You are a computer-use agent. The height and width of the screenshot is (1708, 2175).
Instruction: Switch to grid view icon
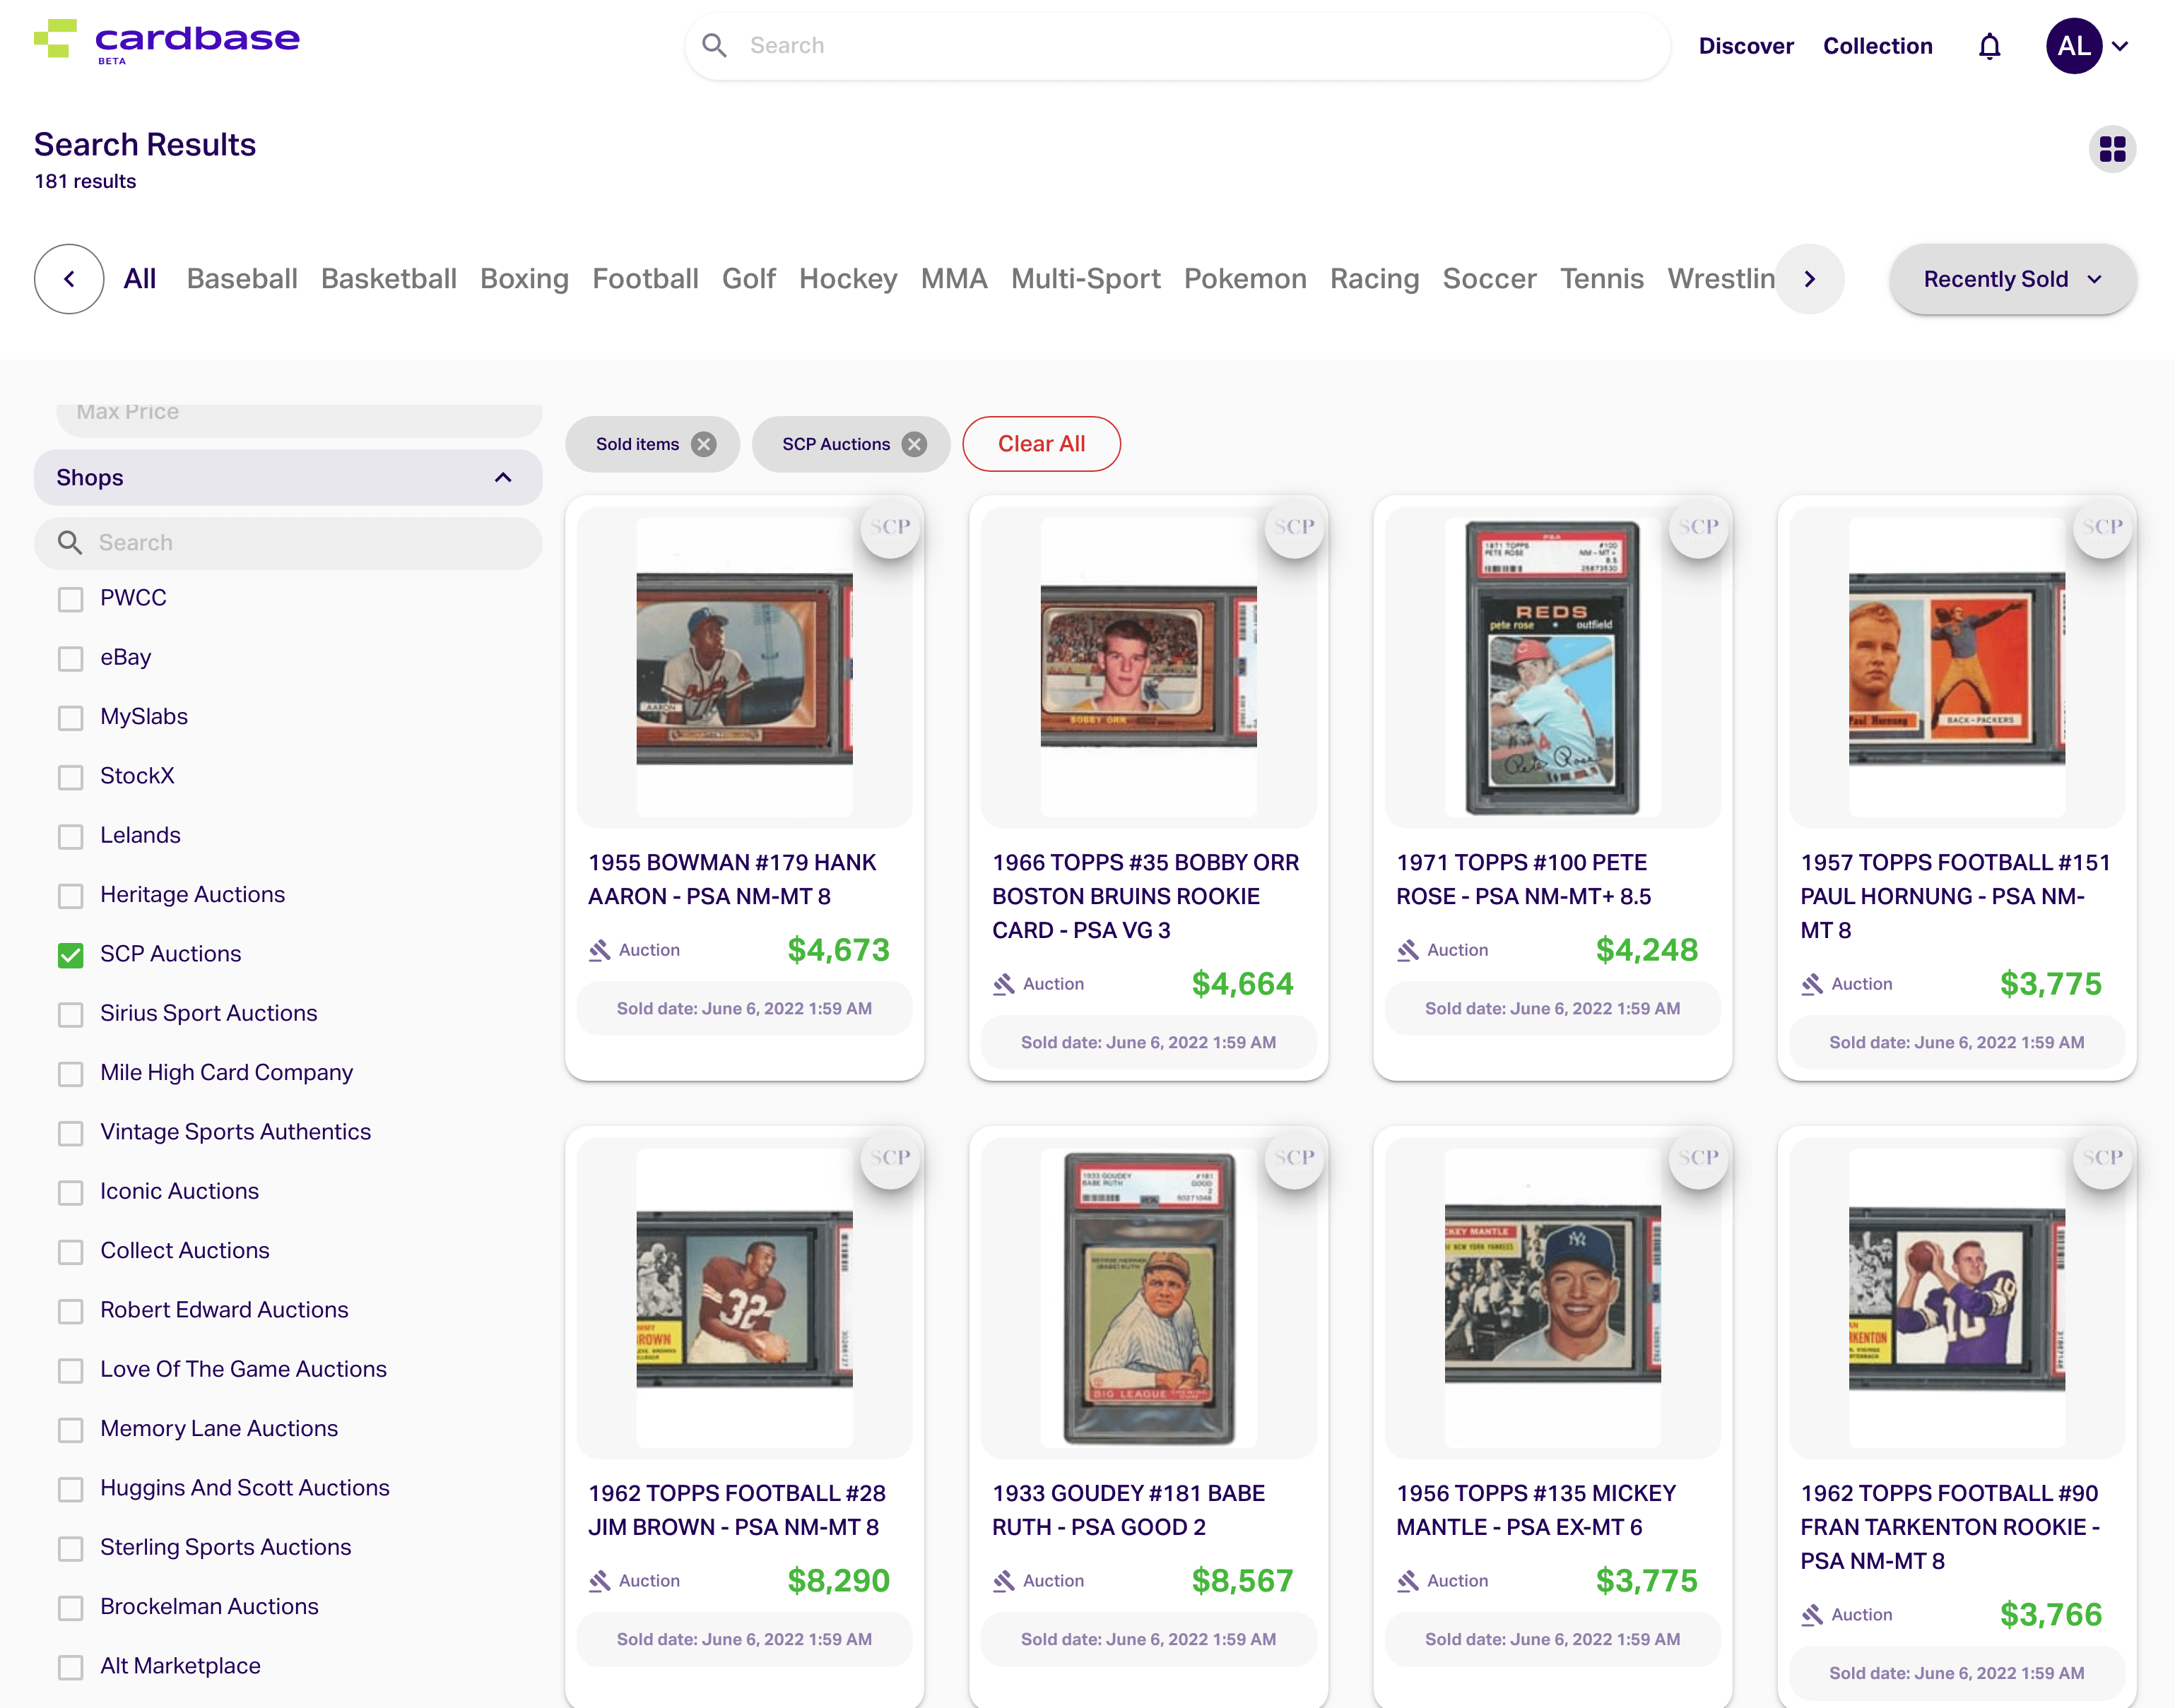(x=2112, y=149)
